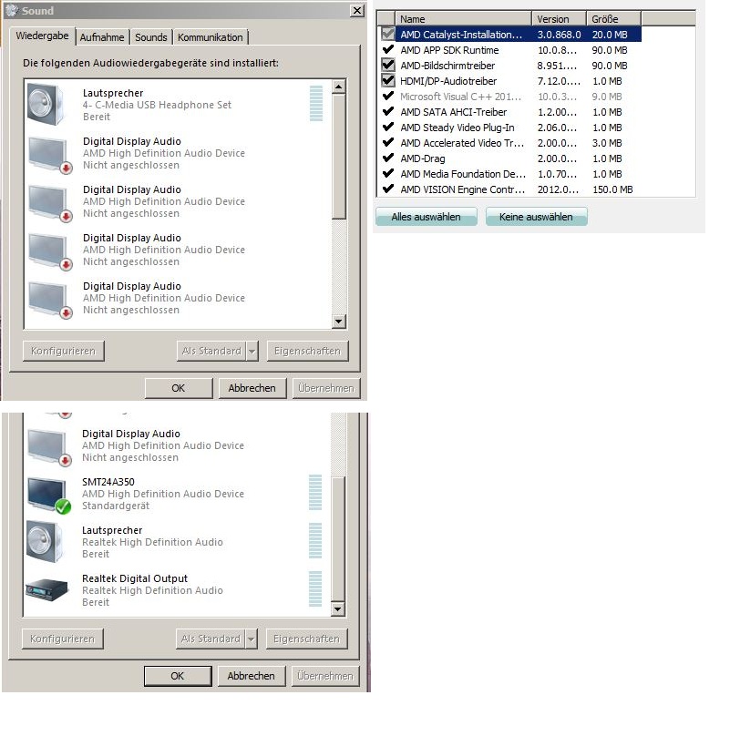Click the SMT24A350 monitor device icon

(x=49, y=495)
